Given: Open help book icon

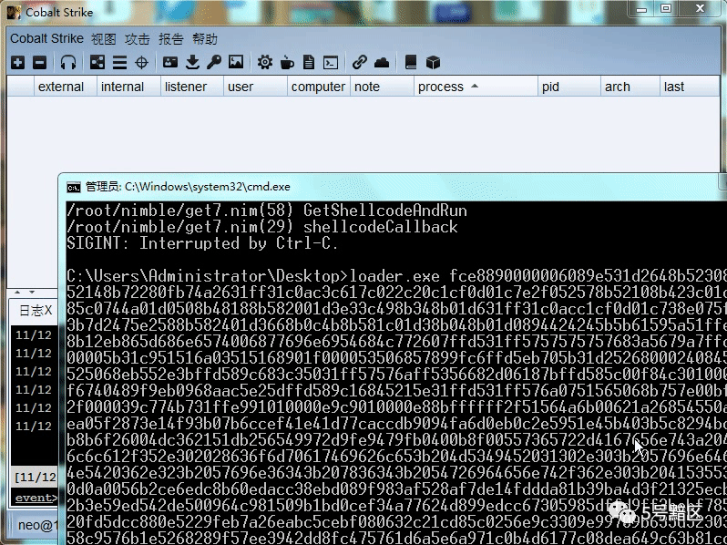Looking at the screenshot, I should (411, 62).
